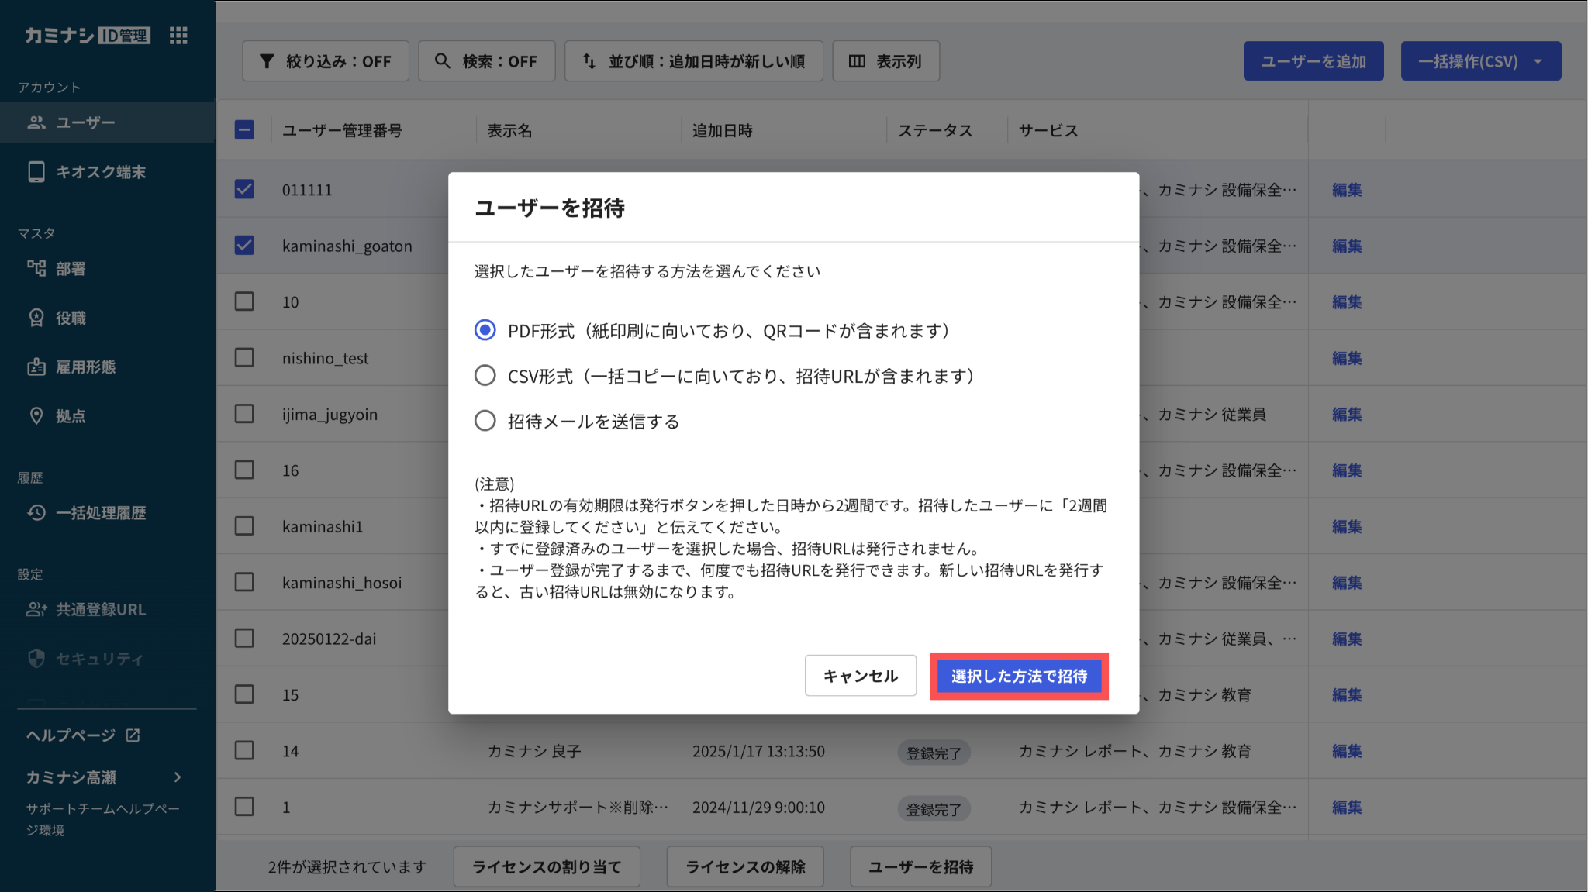The width and height of the screenshot is (1588, 892).
Task: Open external link icon next to ヘルプページ
Action: 133,735
